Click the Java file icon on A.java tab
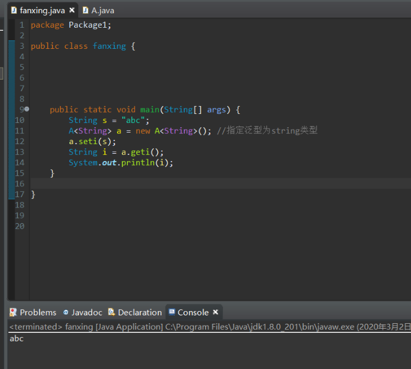Image resolution: width=411 pixels, height=369 pixels. [86, 10]
